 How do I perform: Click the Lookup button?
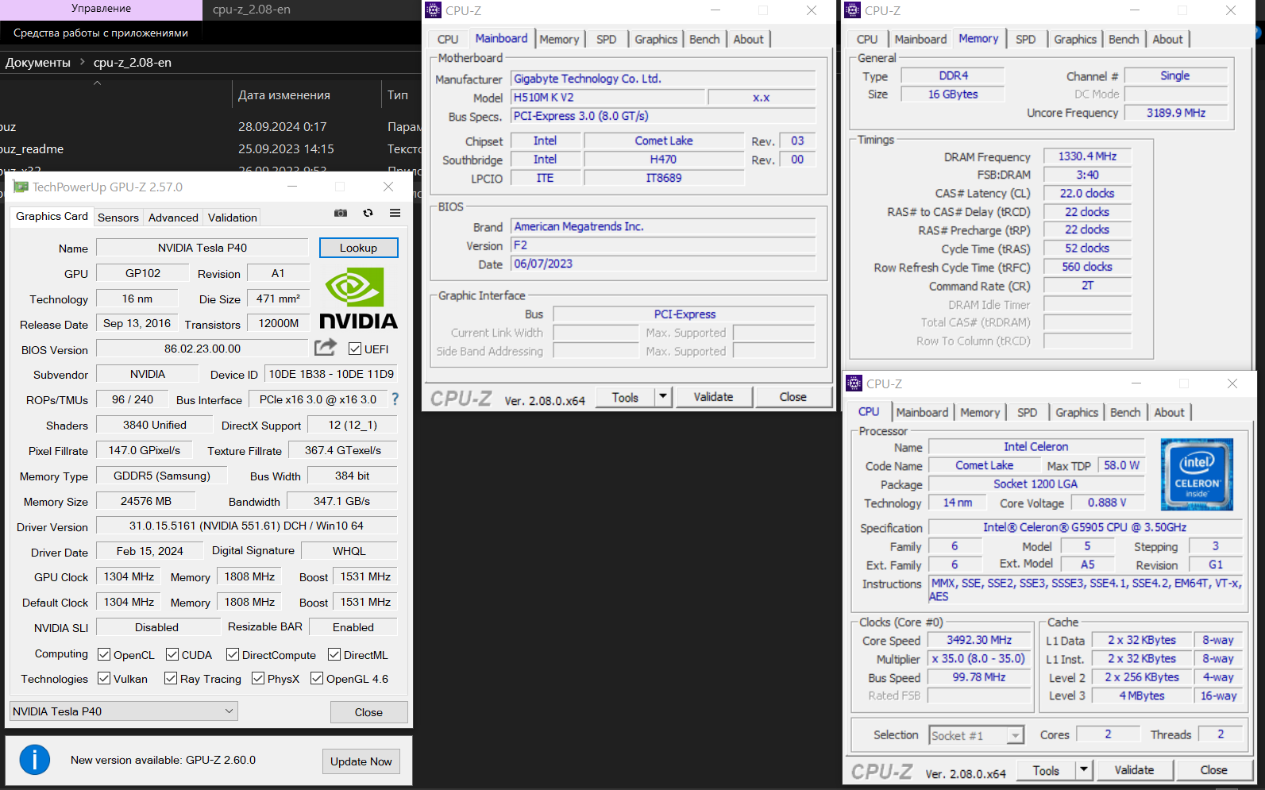click(x=358, y=248)
